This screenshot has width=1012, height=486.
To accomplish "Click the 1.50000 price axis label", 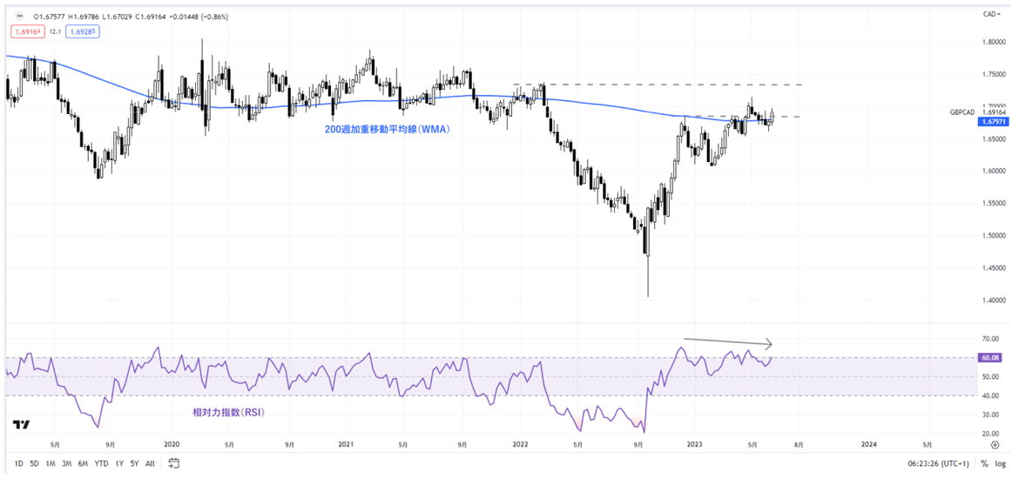I will coord(993,235).
